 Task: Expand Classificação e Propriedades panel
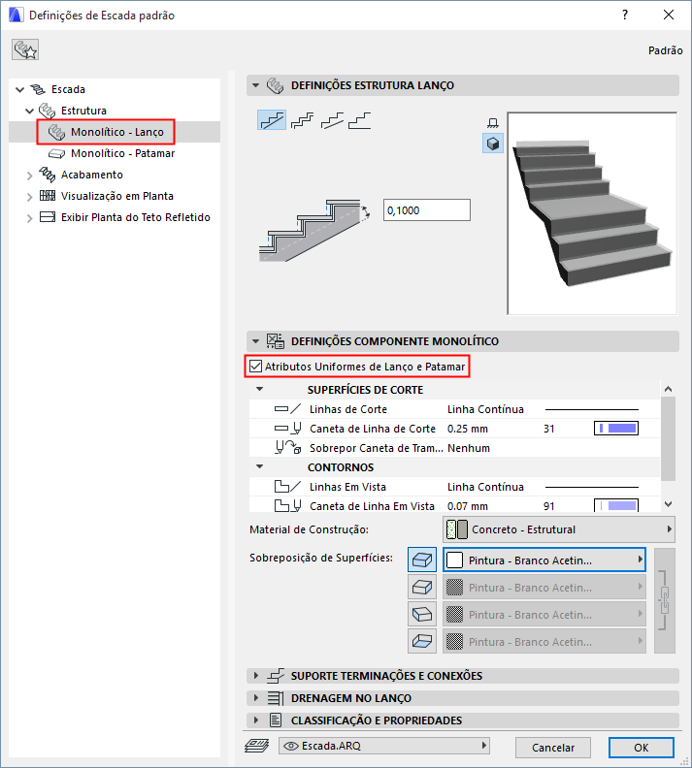pos(255,720)
